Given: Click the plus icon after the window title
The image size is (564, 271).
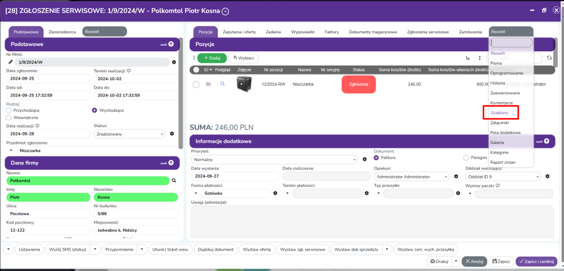Looking at the screenshot, I should (226, 11).
